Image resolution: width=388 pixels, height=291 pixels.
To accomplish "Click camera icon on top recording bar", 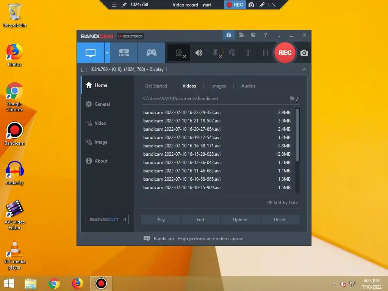I will pos(252,5).
